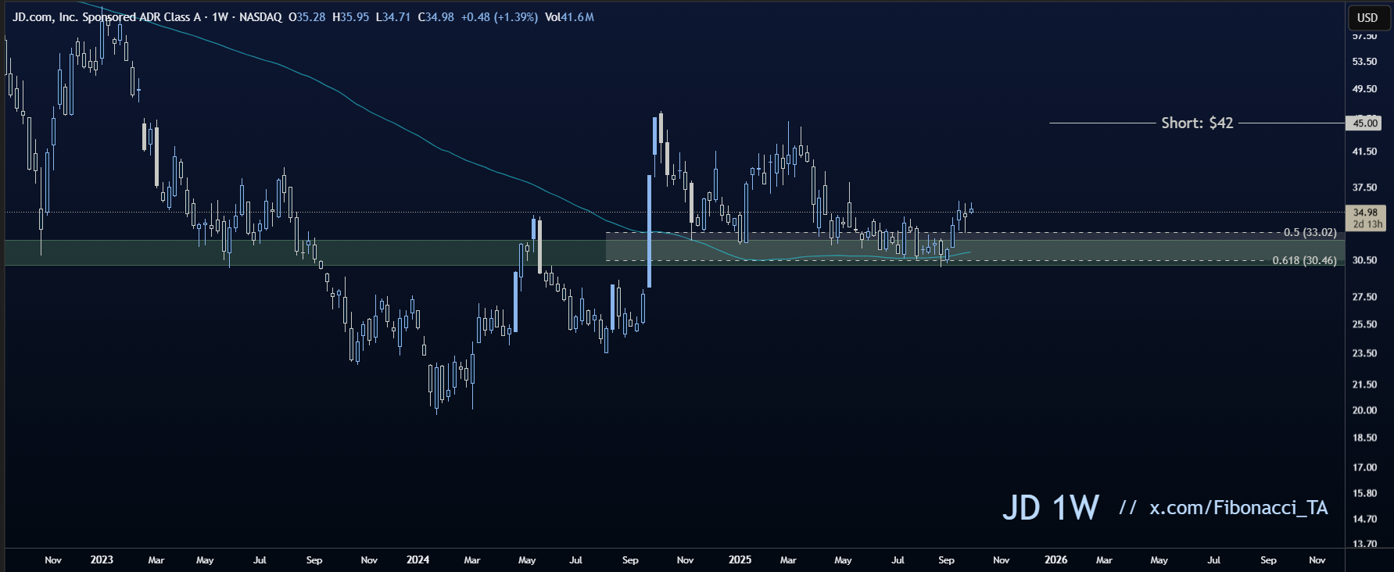Select the 0.618 (30.46) Fibonacci level label
The width and height of the screenshot is (1394, 572).
[x=1304, y=260]
